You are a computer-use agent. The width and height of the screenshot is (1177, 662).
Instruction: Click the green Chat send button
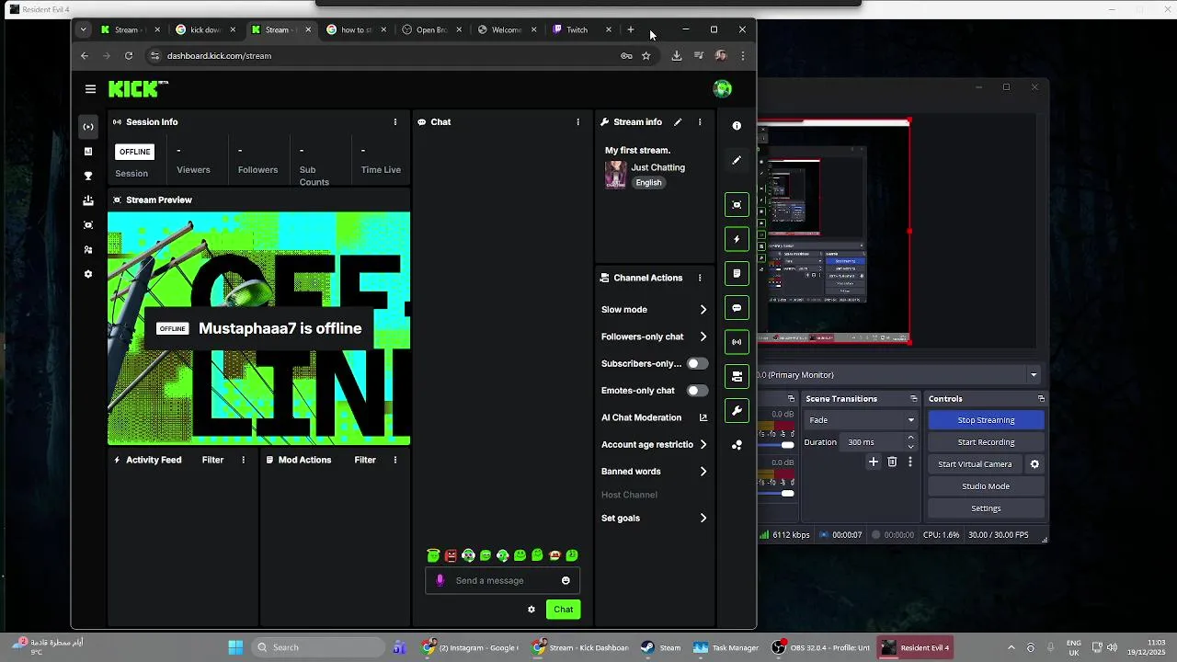564,609
